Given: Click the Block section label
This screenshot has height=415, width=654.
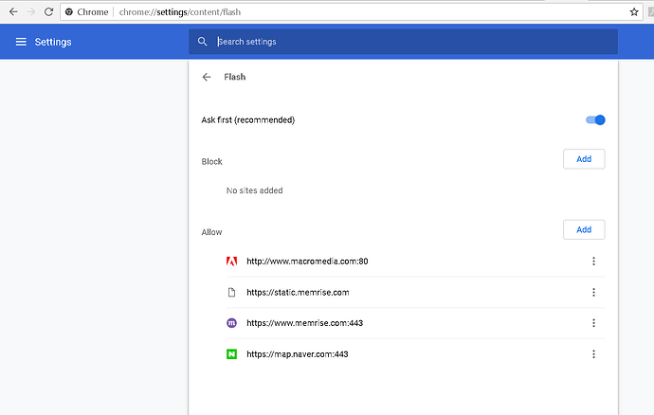Looking at the screenshot, I should (212, 161).
